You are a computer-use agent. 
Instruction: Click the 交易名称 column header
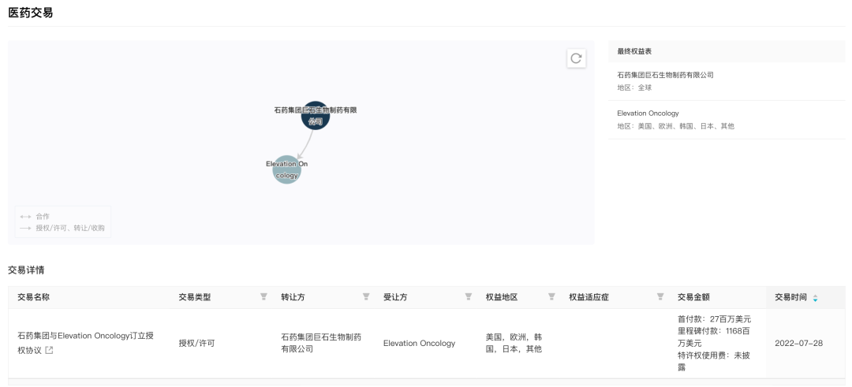[34, 297]
